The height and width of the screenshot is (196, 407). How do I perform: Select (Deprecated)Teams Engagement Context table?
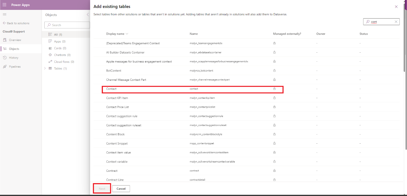(x=246, y=43)
